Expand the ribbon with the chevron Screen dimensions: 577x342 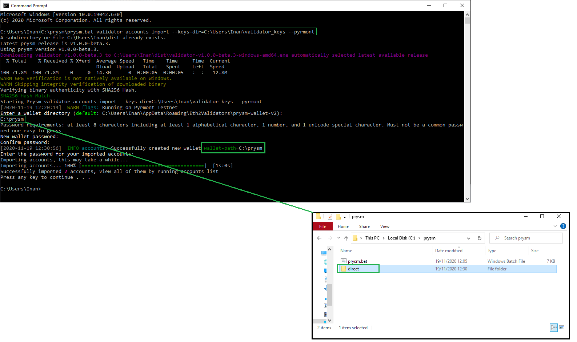pyautogui.click(x=555, y=226)
